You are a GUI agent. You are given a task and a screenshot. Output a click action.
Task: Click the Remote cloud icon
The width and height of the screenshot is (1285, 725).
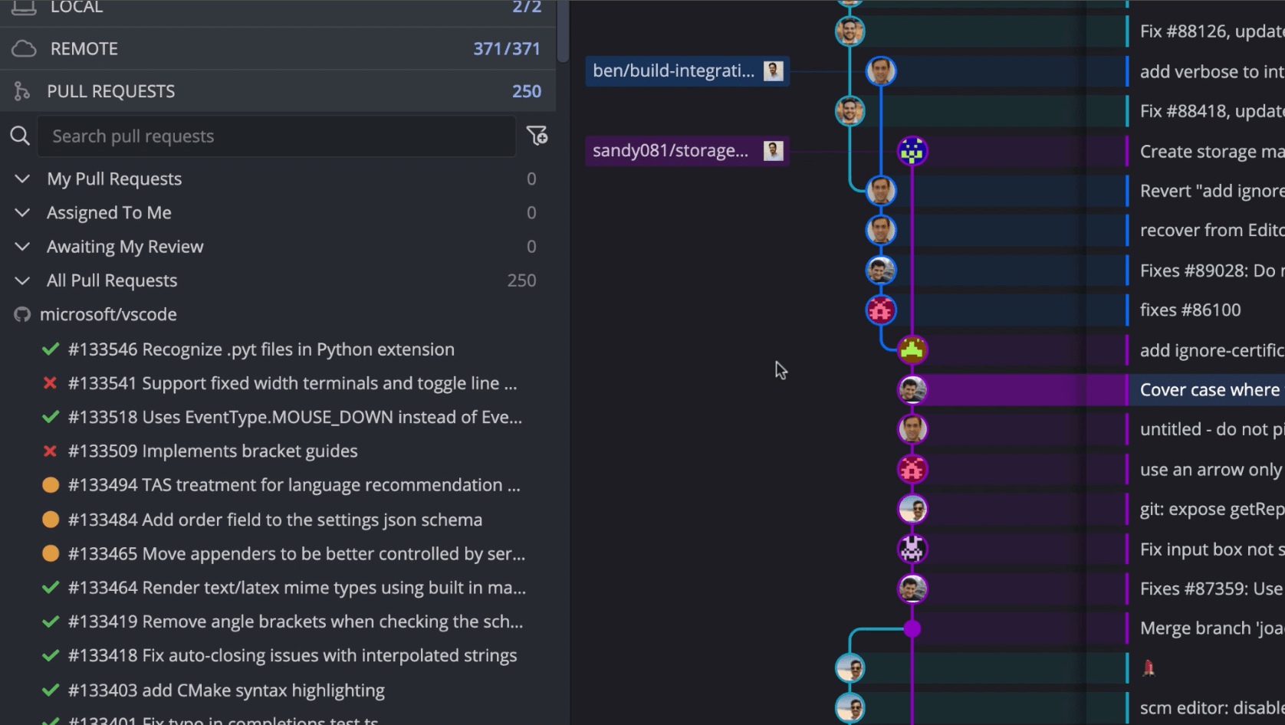[24, 49]
